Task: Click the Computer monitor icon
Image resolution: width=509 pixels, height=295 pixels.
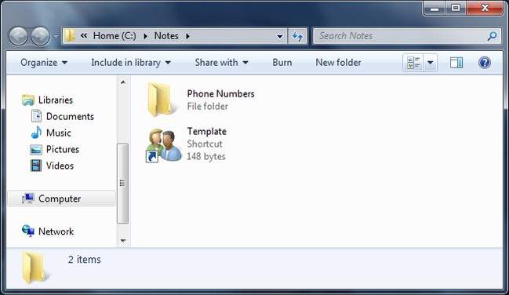Action: [28, 198]
